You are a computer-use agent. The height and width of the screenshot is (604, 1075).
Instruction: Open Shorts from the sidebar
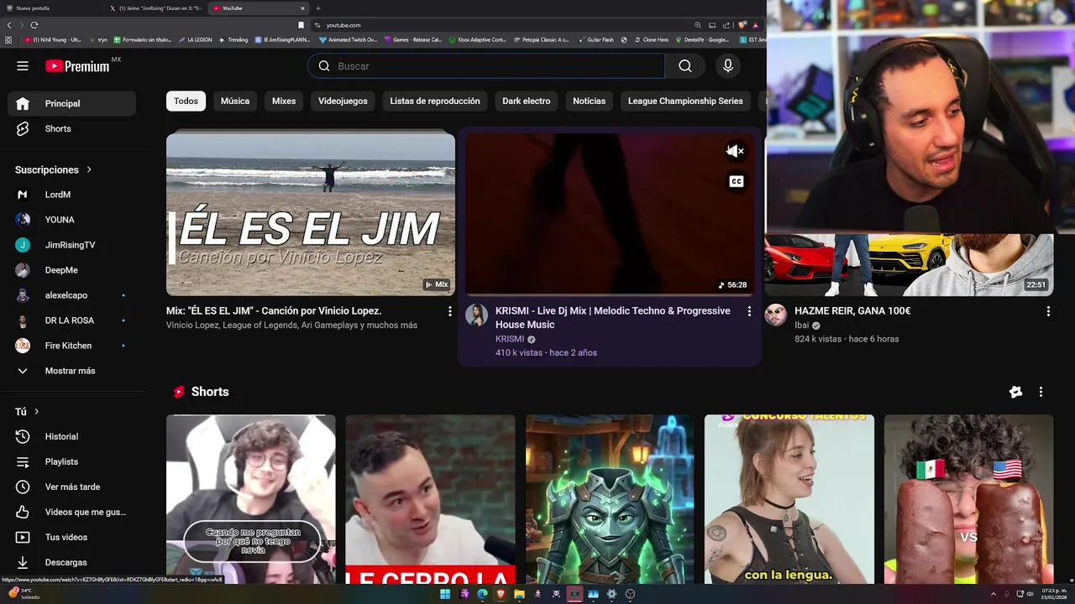pos(71,128)
